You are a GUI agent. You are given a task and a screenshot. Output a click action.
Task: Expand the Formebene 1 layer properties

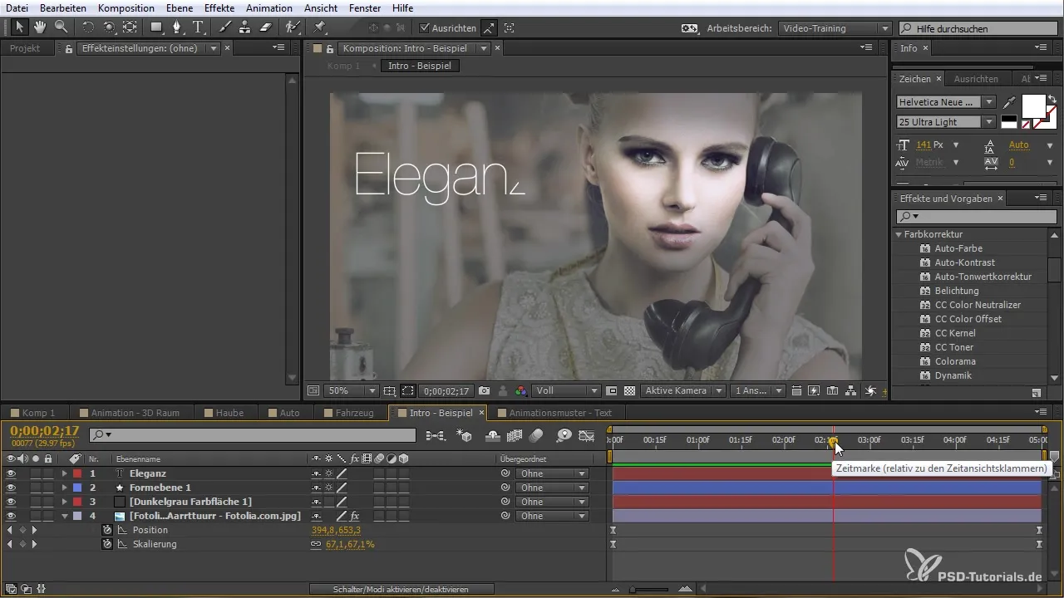point(64,488)
